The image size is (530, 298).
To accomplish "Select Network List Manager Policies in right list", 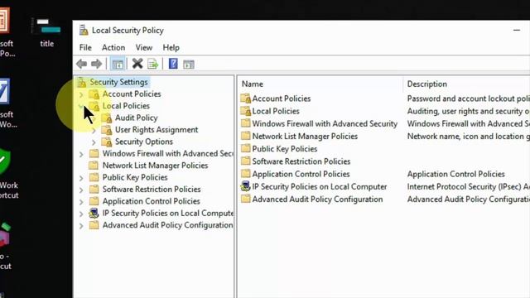I will [305, 136].
